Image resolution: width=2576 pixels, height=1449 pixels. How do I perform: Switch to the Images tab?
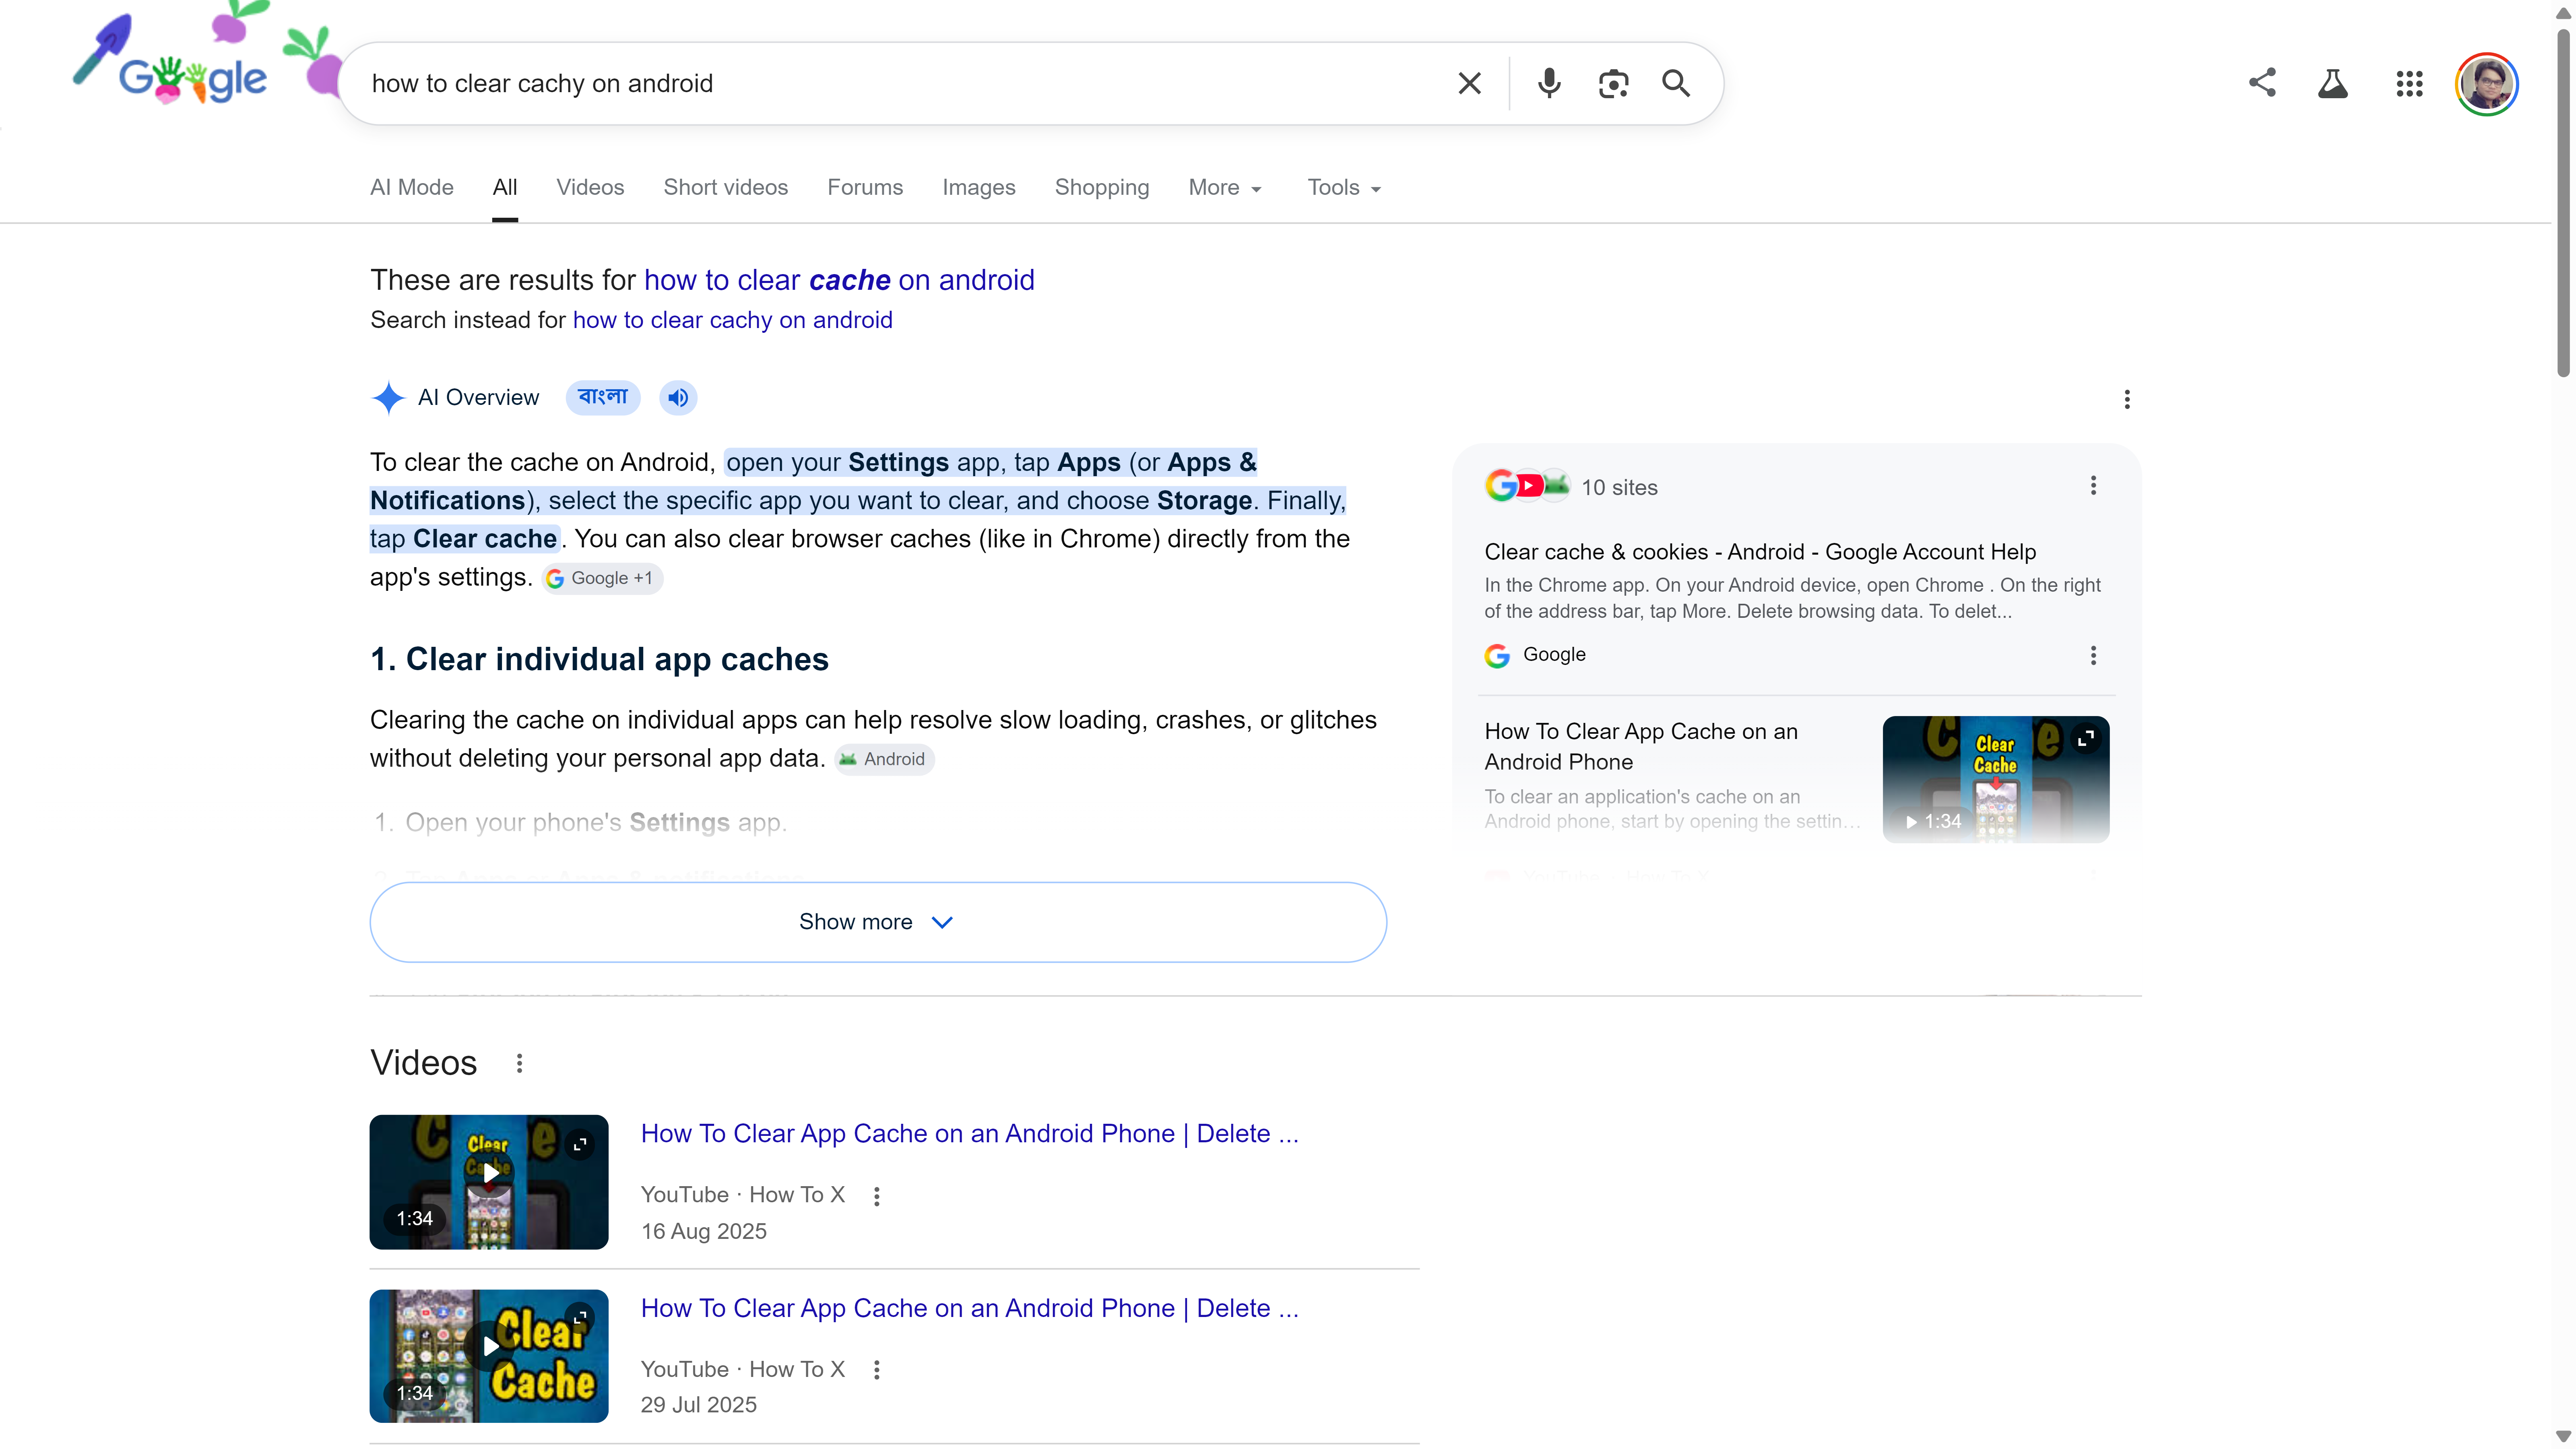tap(979, 188)
